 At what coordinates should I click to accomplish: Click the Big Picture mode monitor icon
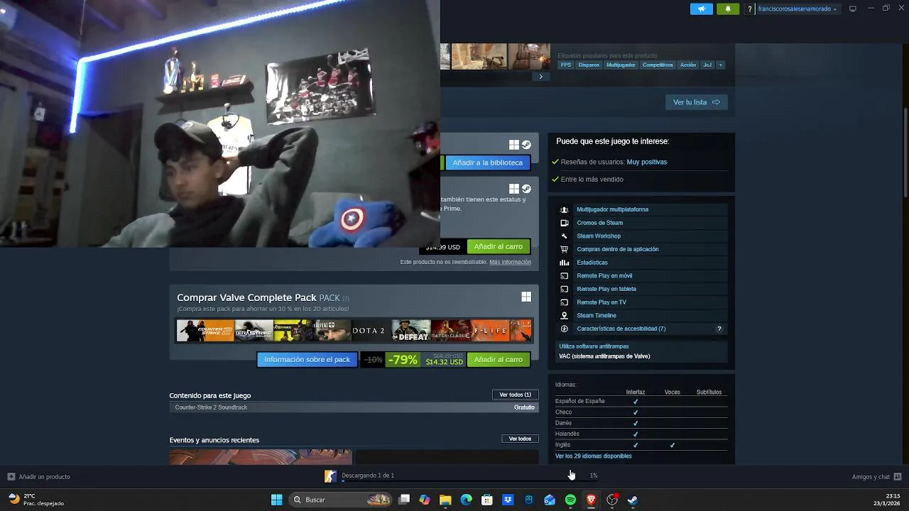point(853,9)
